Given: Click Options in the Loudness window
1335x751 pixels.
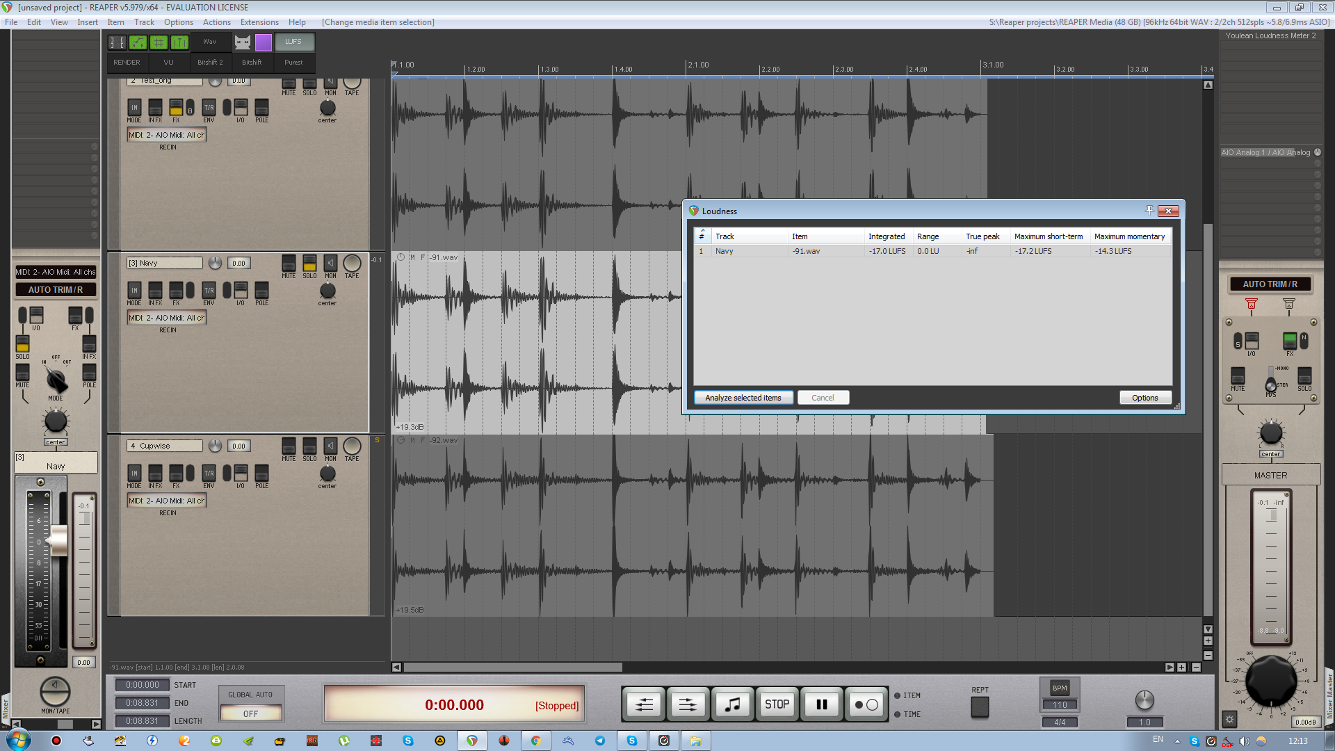Looking at the screenshot, I should [1144, 398].
